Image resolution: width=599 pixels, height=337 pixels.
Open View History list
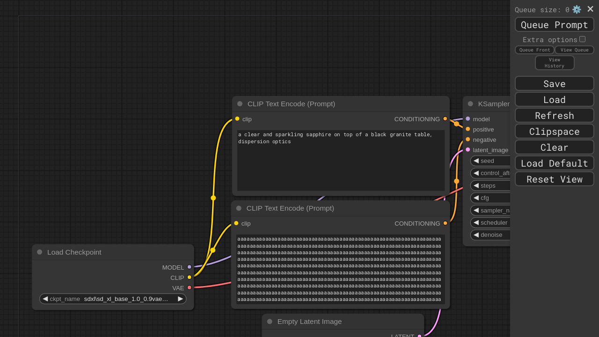(555, 63)
